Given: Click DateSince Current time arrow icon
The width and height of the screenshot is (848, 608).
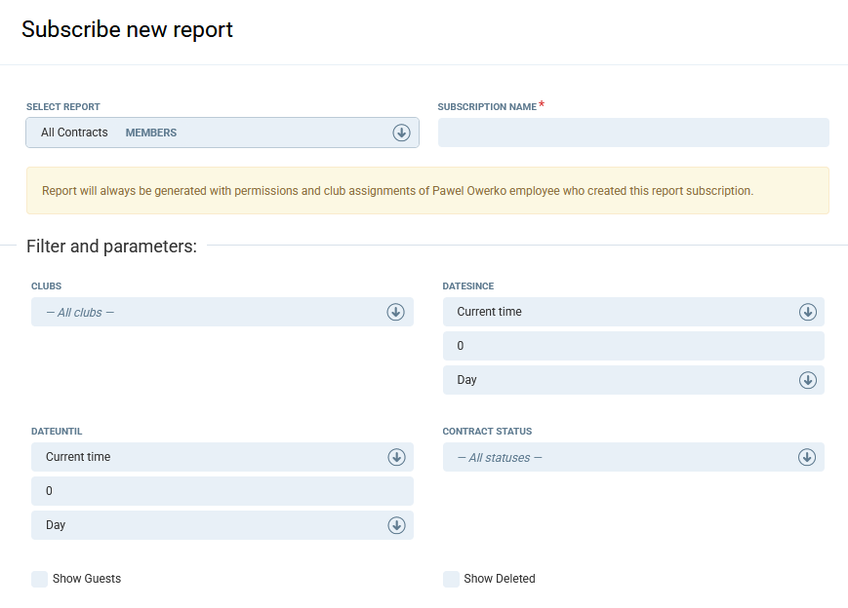Looking at the screenshot, I should 807,312.
